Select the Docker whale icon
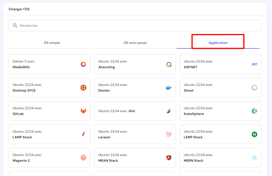Screen dimensions: 272x176 point(169,88)
